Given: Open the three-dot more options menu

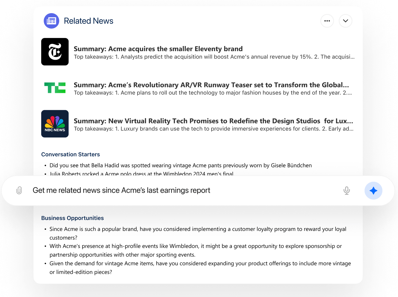Looking at the screenshot, I should pyautogui.click(x=327, y=21).
